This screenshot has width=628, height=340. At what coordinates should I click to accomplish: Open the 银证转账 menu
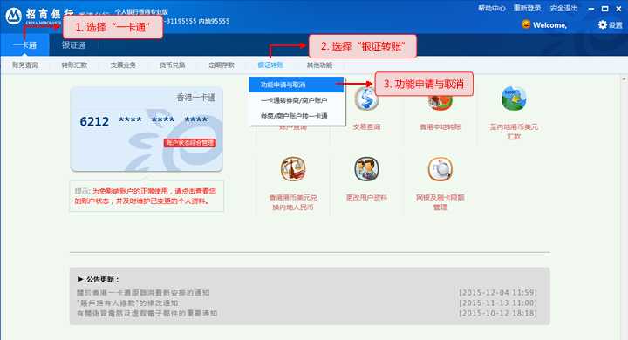[x=270, y=65]
